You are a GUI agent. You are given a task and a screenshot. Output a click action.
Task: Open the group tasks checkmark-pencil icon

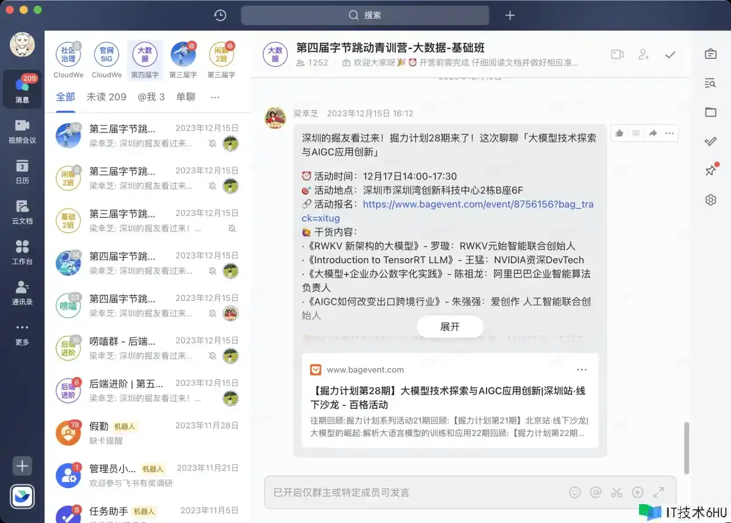click(x=710, y=141)
